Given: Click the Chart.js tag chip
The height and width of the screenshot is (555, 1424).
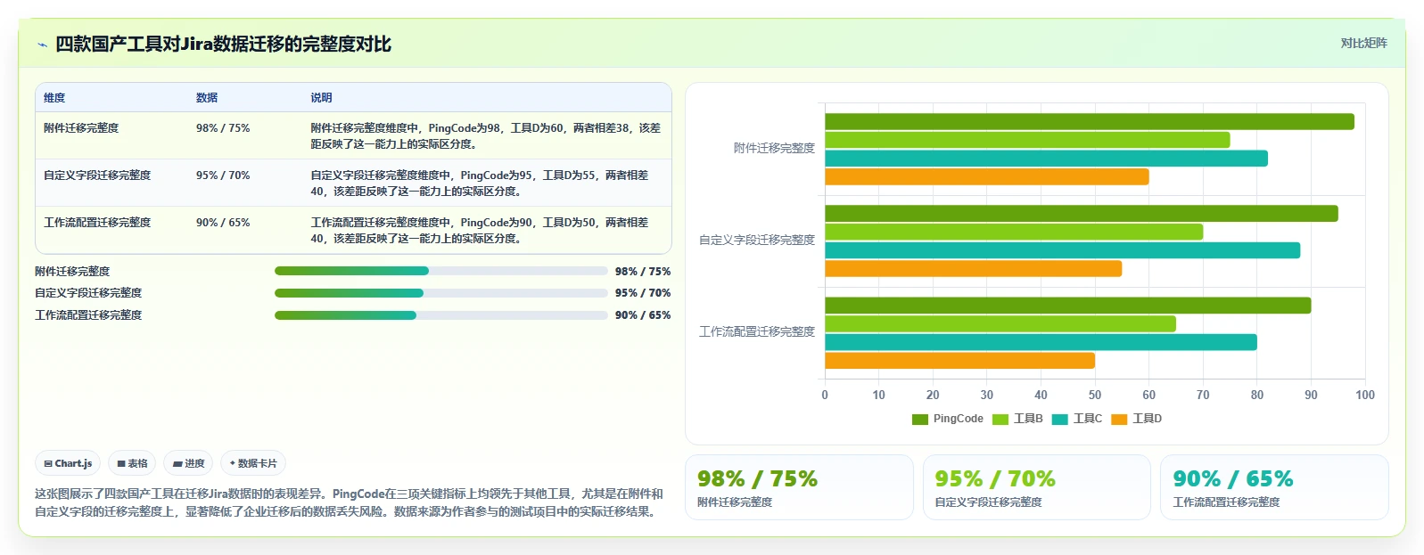Looking at the screenshot, I should pos(68,463).
